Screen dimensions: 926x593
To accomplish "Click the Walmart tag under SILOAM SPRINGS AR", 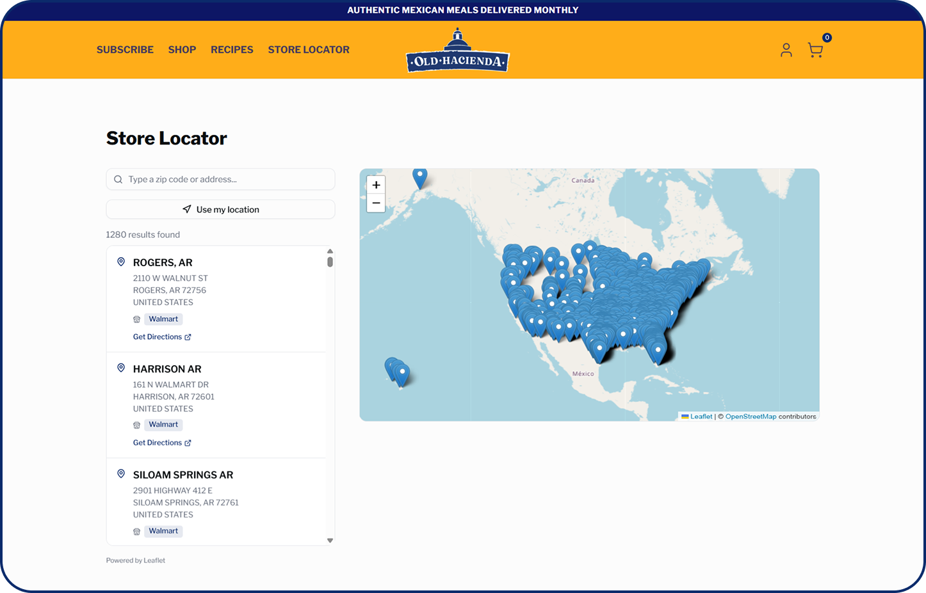I will (x=163, y=531).
